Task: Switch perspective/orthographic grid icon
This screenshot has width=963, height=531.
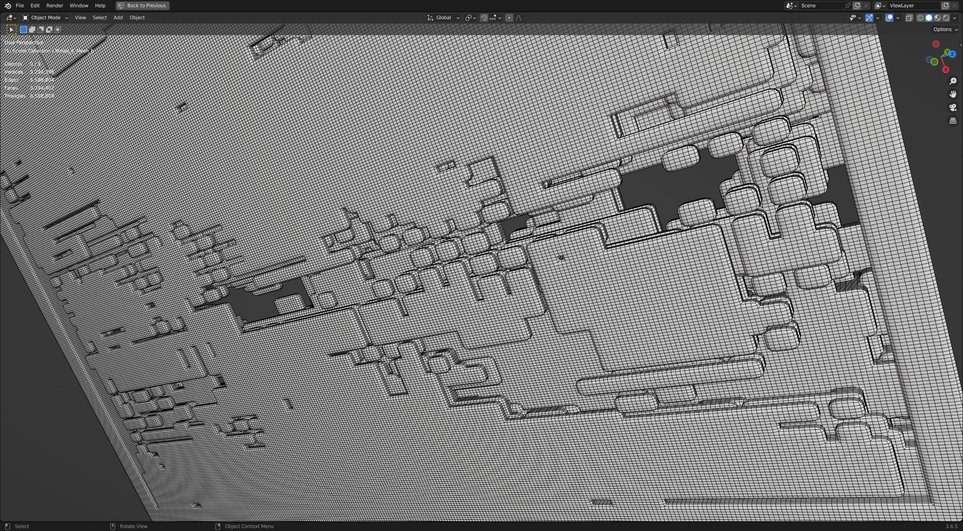Action: [953, 121]
